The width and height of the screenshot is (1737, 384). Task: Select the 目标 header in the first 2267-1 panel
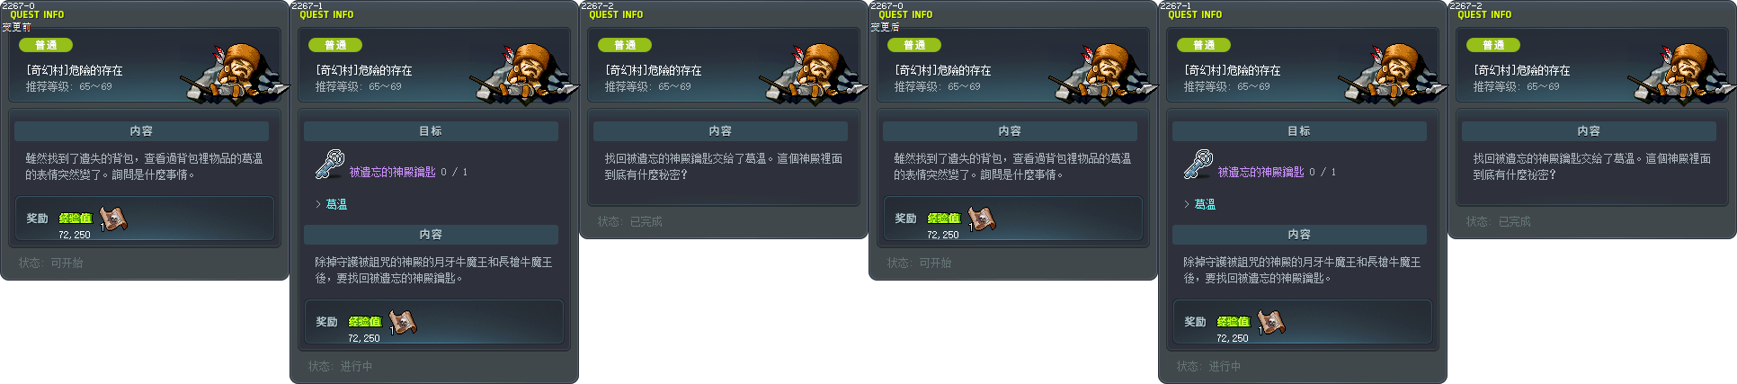tap(431, 131)
